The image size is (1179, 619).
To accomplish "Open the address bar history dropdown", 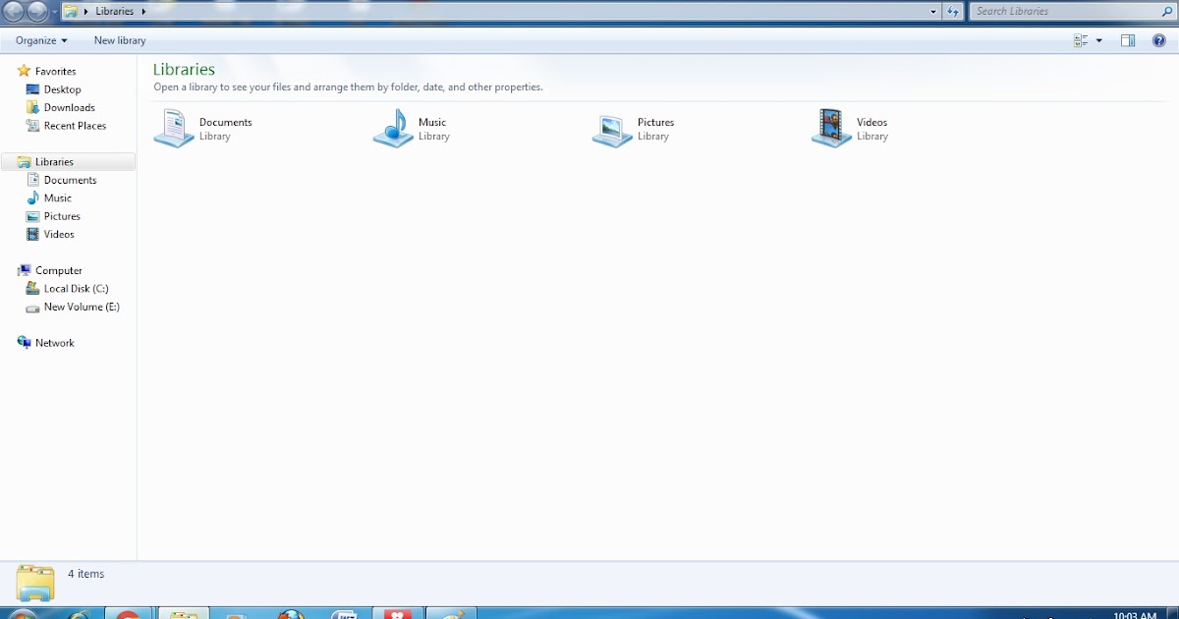I will (932, 11).
